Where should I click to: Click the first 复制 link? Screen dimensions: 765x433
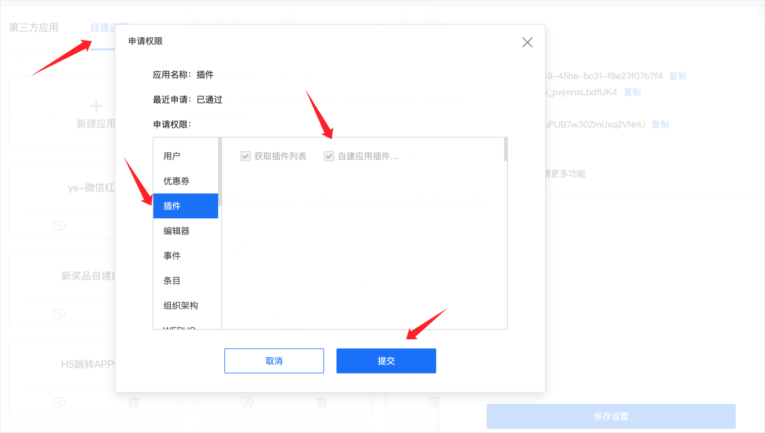click(678, 76)
